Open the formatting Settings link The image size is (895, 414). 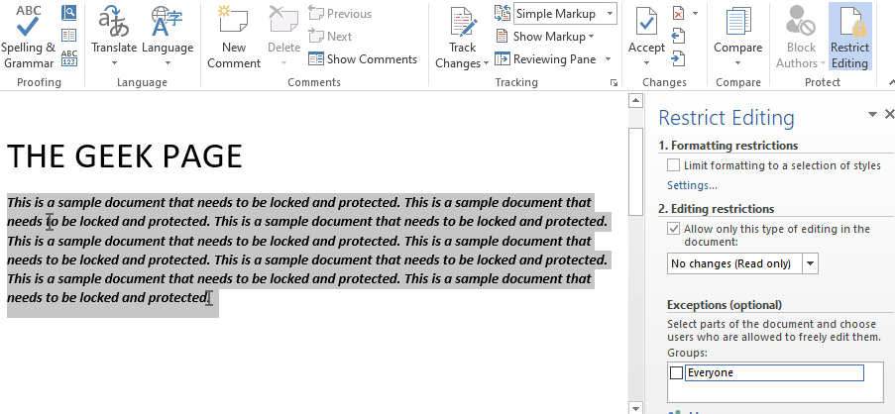[x=692, y=185]
